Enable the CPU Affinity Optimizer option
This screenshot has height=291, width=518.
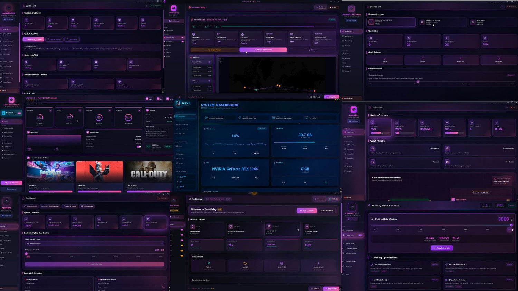[x=509, y=280]
